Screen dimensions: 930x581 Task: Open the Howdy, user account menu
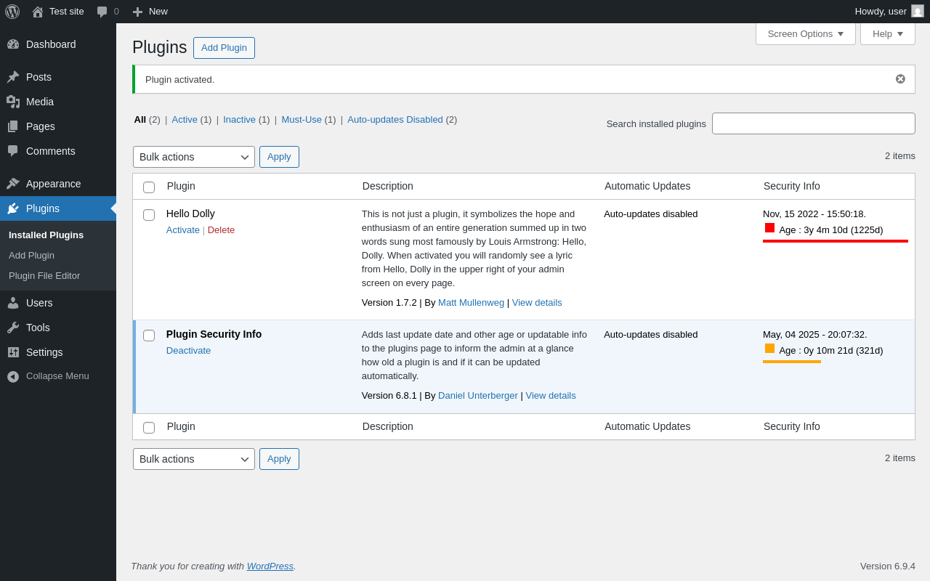point(889,12)
